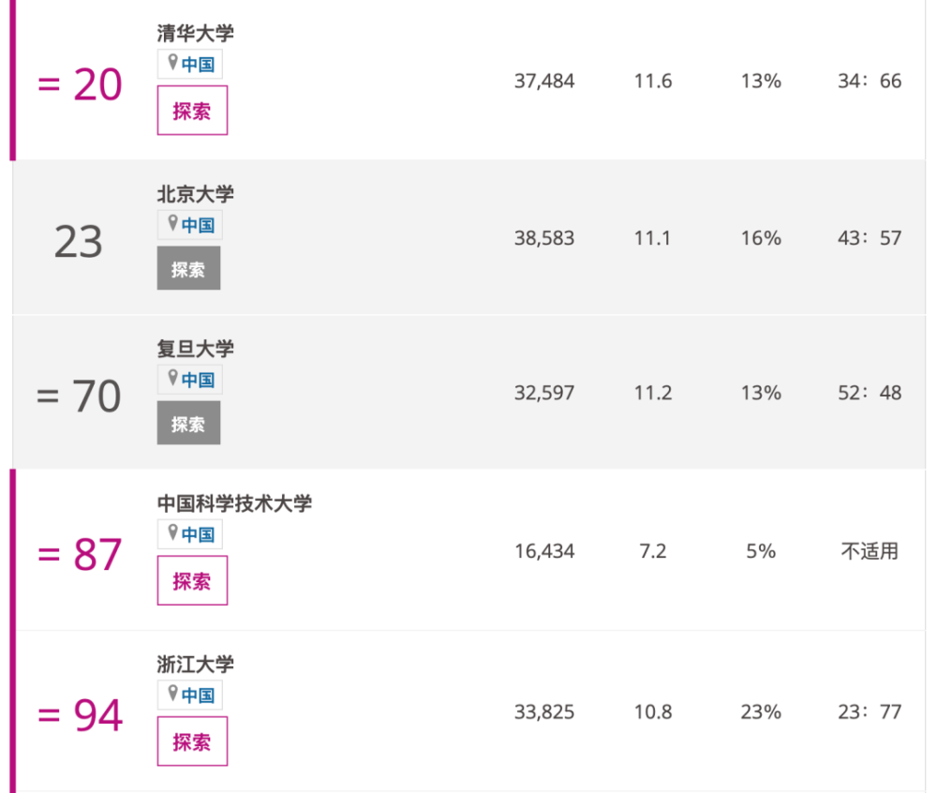
Task: Click the location pin icon under 北京大学
Action: click(x=172, y=223)
